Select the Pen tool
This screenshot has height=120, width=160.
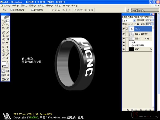pos(3,50)
